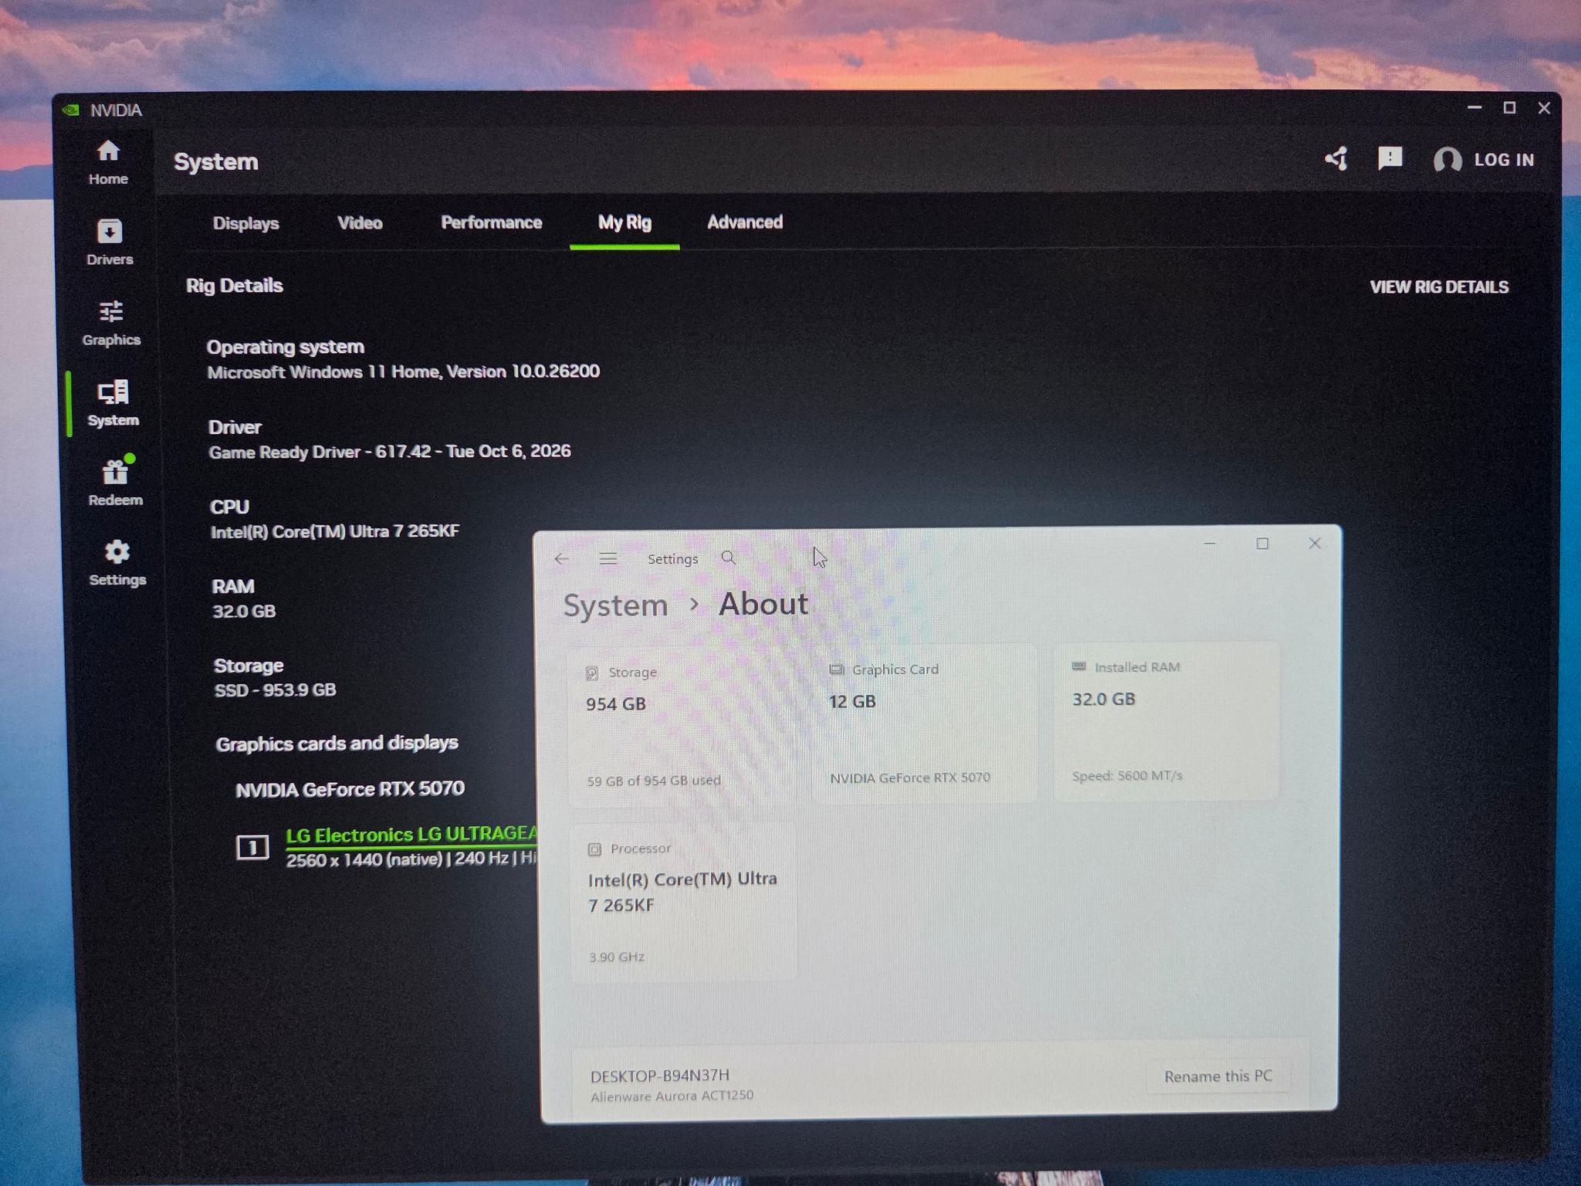Close the Settings window
This screenshot has height=1186, width=1581.
pos(1315,543)
